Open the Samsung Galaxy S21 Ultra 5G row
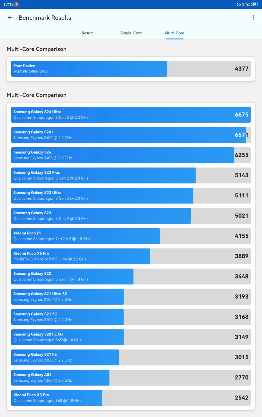262x417 pixels. tap(131, 297)
